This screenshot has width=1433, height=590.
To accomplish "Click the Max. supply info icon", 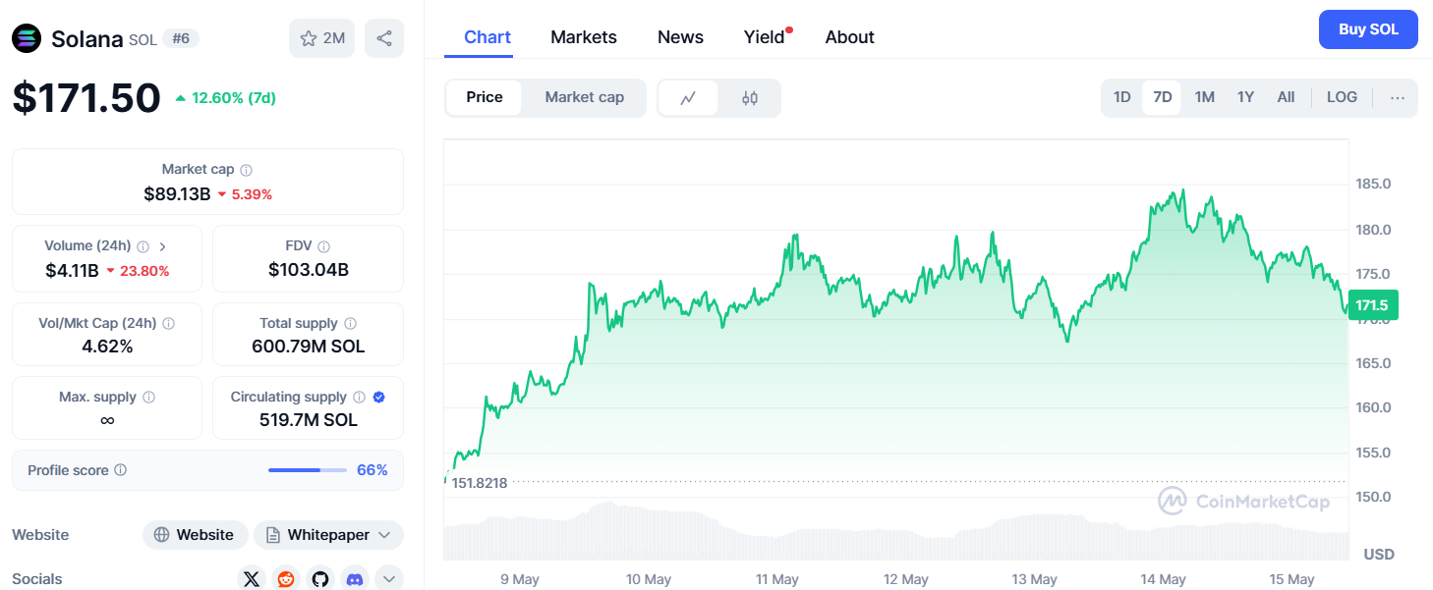I will 149,398.
